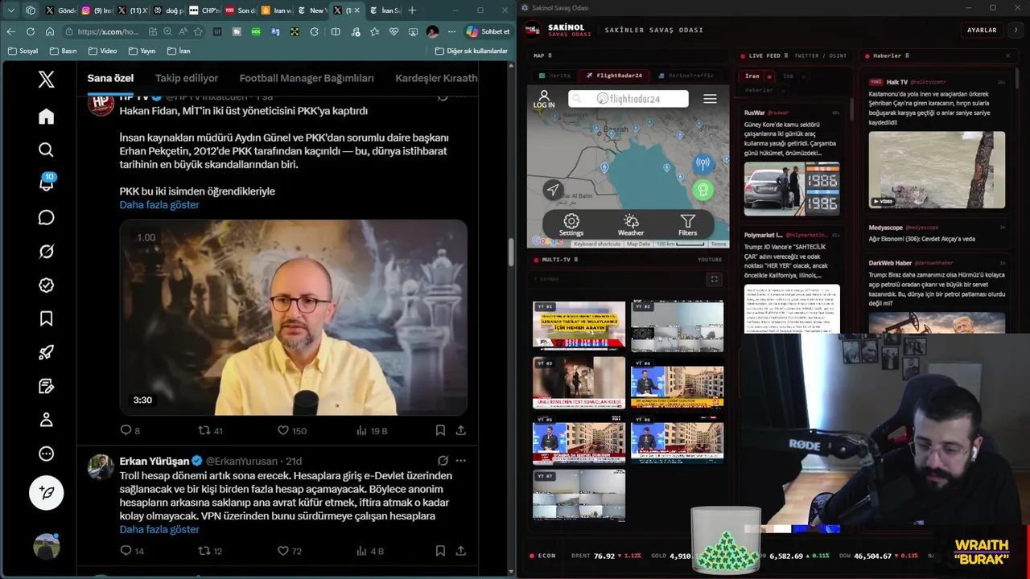Click blue radio tower map button

[702, 164]
